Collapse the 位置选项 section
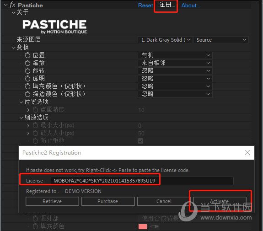 (21, 102)
